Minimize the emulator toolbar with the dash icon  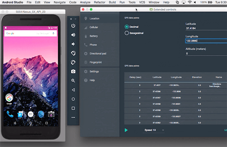coord(75,19)
